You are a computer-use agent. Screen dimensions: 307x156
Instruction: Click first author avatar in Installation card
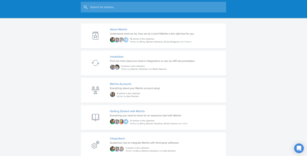coord(112,67)
